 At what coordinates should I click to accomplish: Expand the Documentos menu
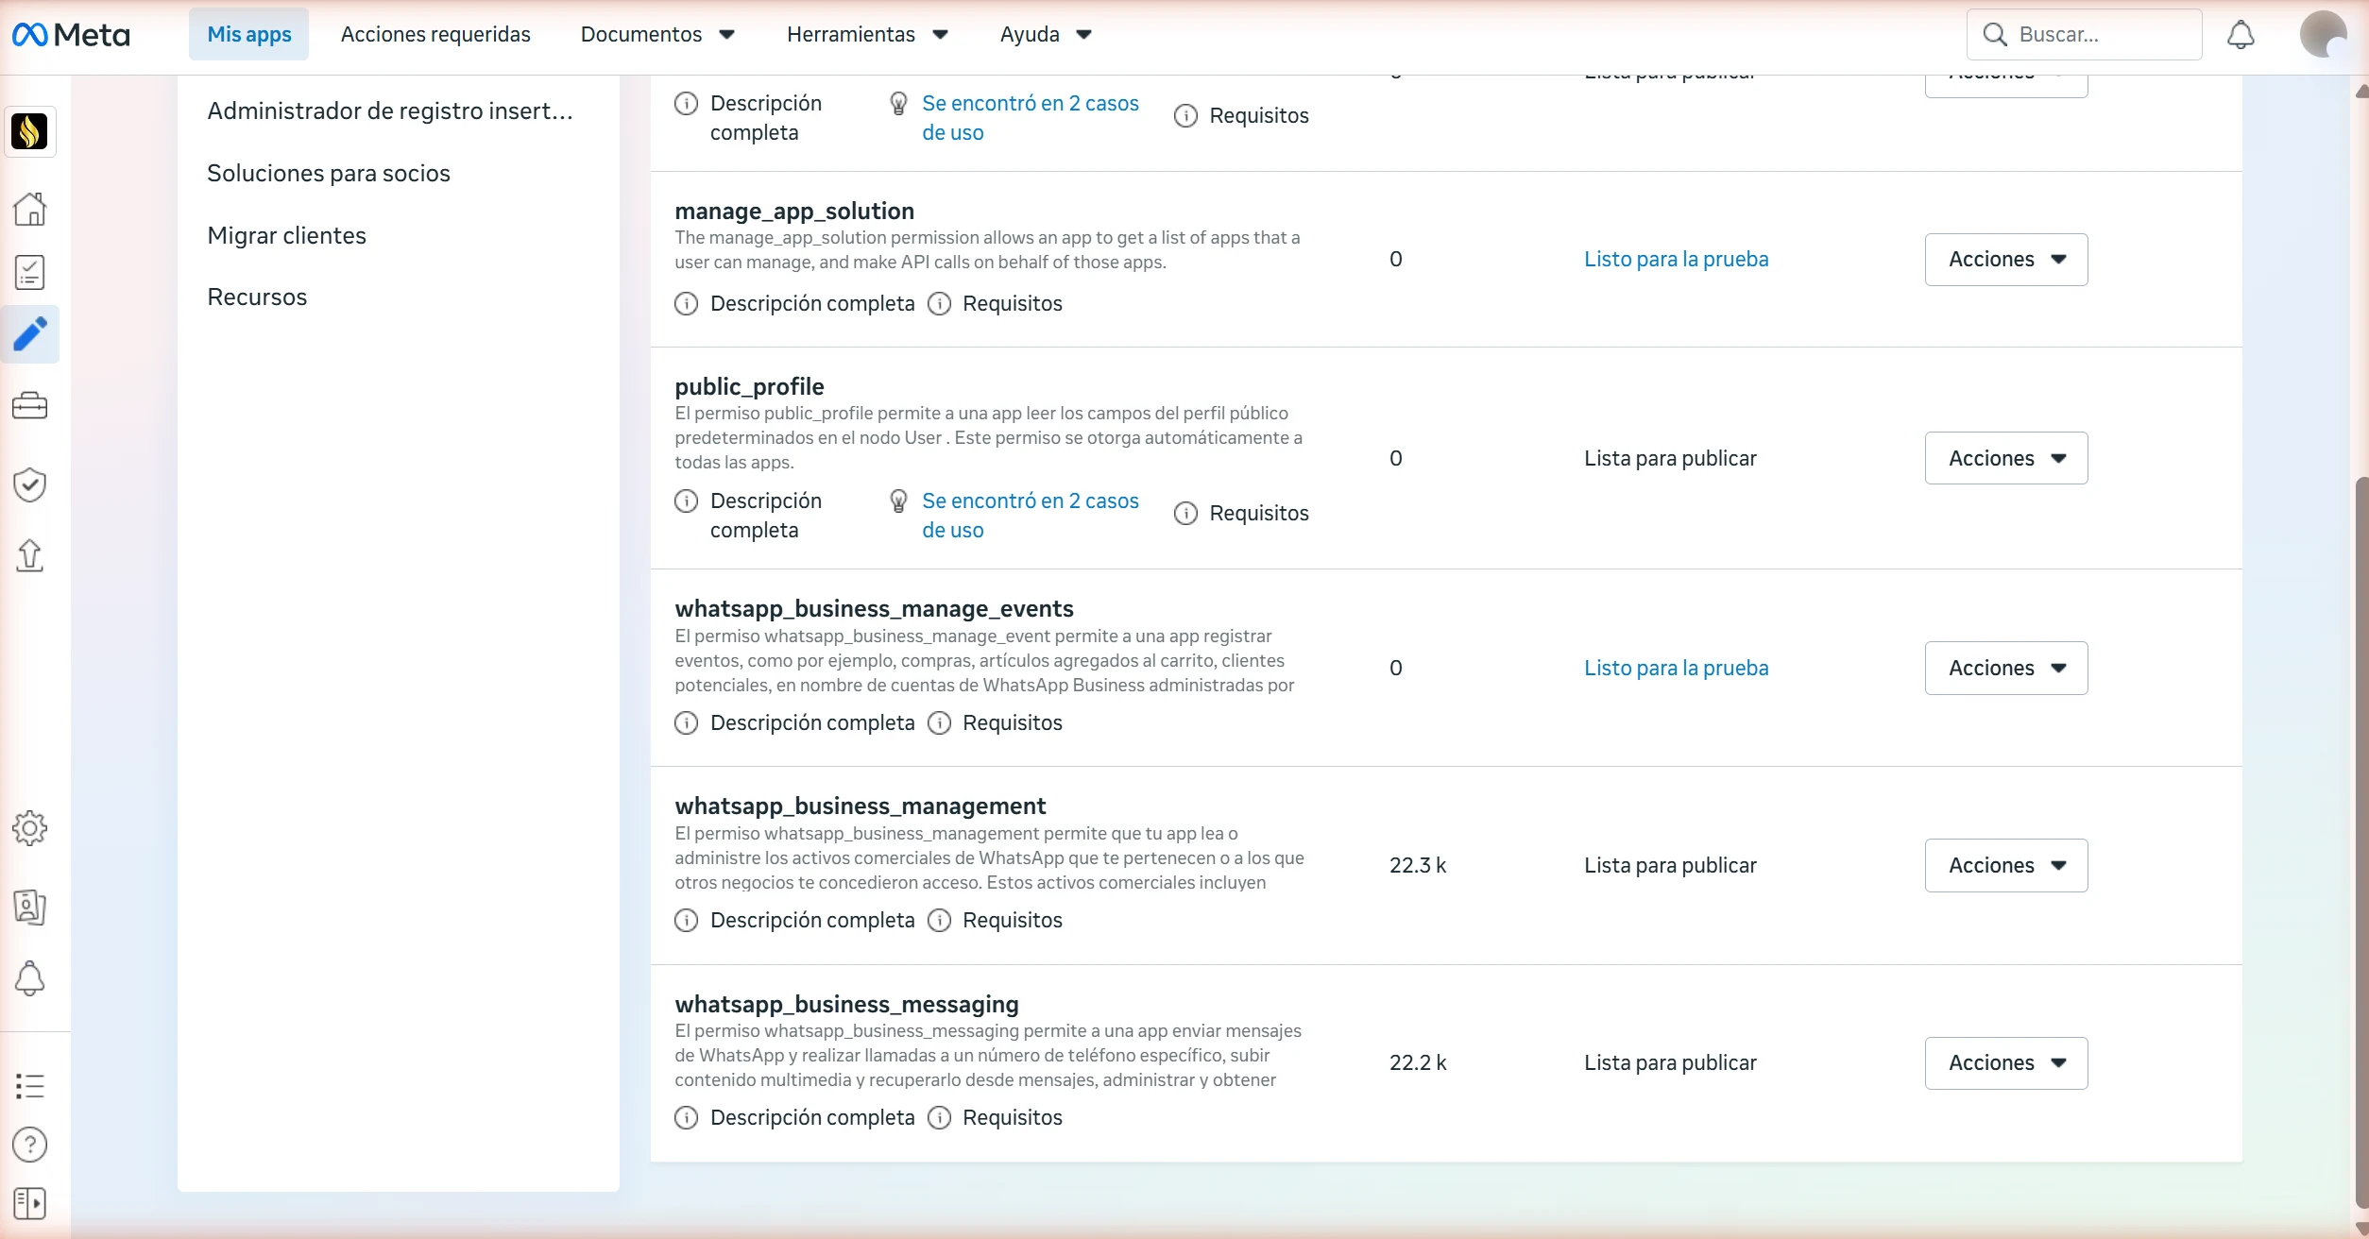(x=658, y=35)
